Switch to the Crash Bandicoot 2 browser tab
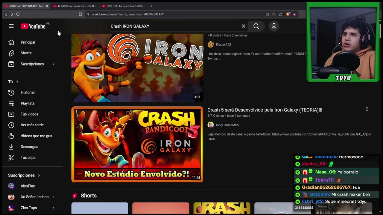 click(75, 6)
